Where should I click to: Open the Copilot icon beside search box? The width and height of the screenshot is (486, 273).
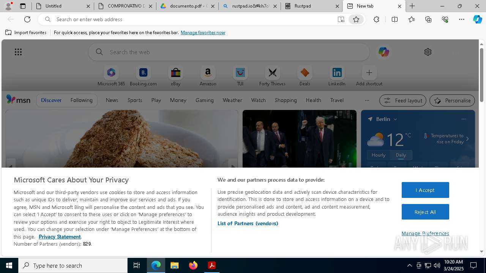[x=383, y=52]
